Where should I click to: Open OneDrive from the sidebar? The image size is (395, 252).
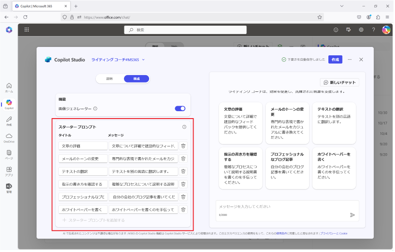[9, 138]
